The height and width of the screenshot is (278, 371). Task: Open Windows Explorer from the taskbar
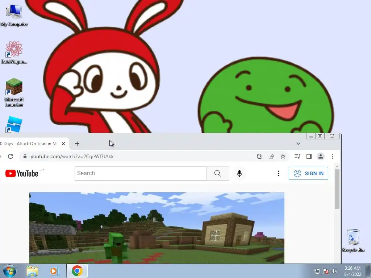pyautogui.click(x=32, y=271)
